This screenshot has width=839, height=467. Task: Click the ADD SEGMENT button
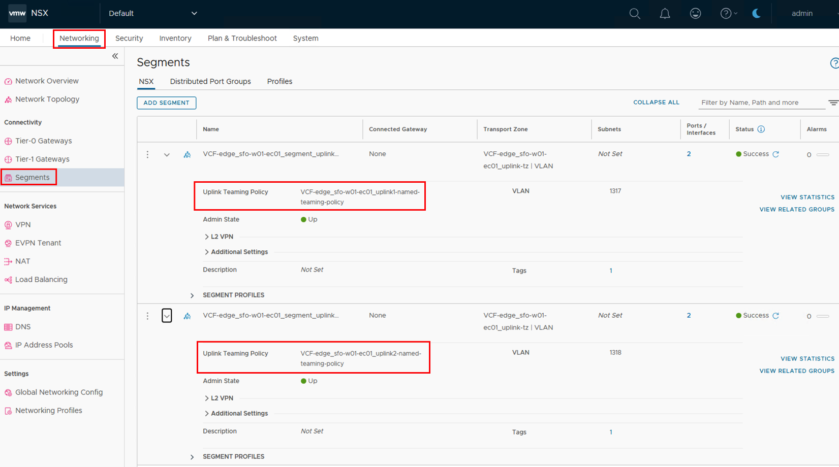click(x=166, y=103)
